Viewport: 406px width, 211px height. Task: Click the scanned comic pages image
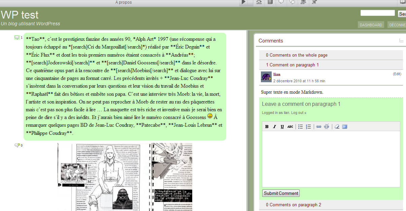point(125,177)
